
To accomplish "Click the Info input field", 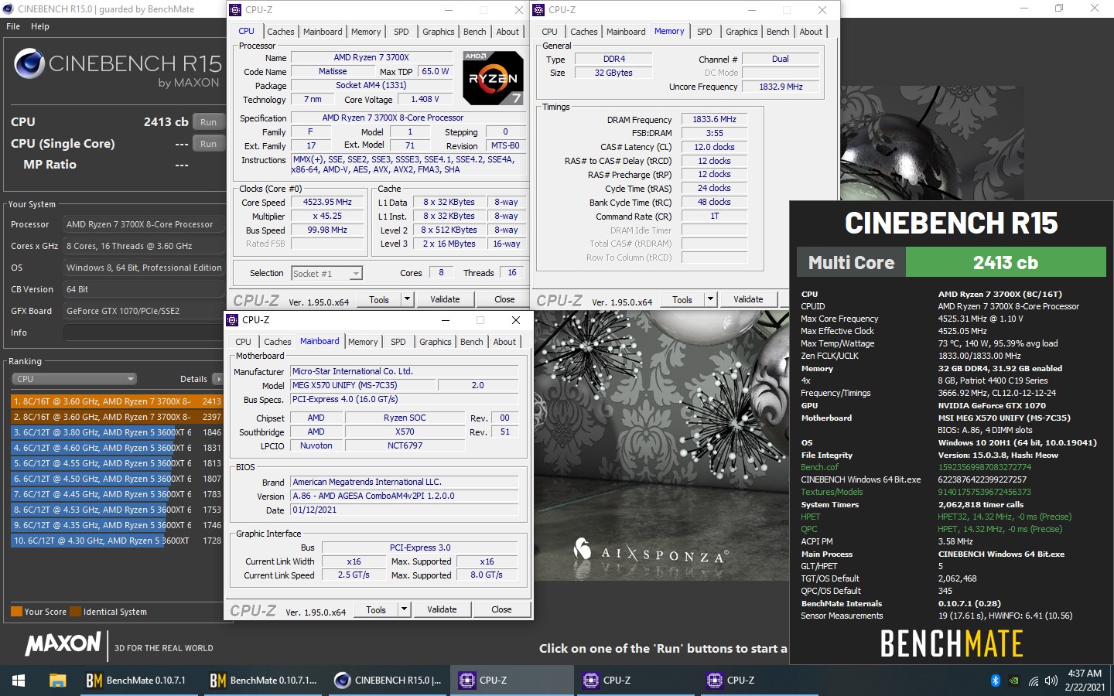I will click(x=143, y=333).
